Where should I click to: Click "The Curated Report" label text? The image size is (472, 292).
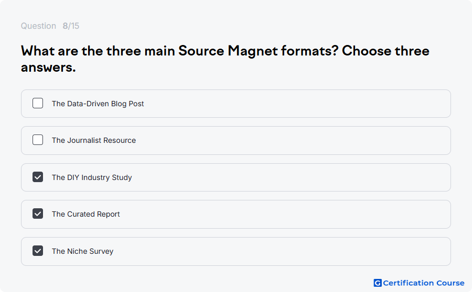pyautogui.click(x=86, y=214)
